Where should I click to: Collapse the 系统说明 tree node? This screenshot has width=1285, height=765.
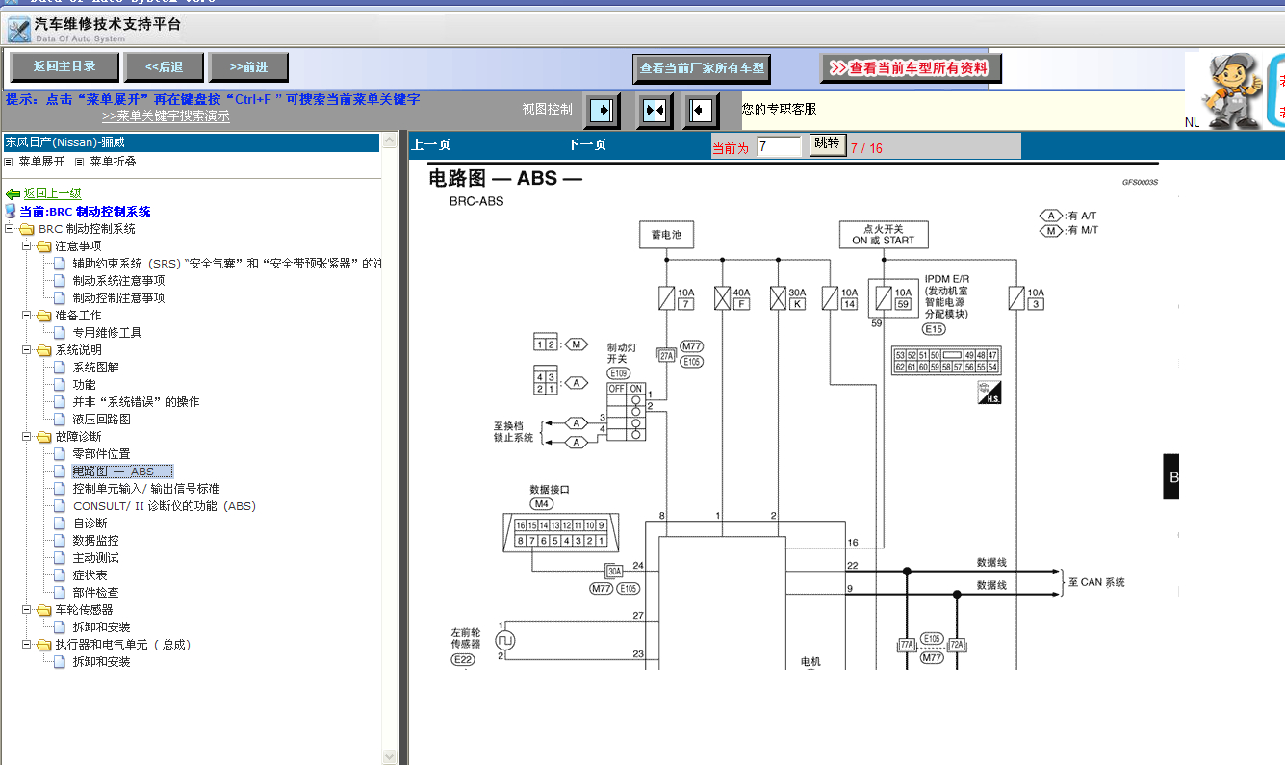point(27,350)
